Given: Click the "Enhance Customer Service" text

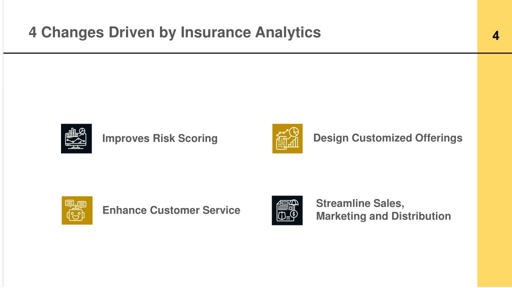Looking at the screenshot, I should point(171,210).
